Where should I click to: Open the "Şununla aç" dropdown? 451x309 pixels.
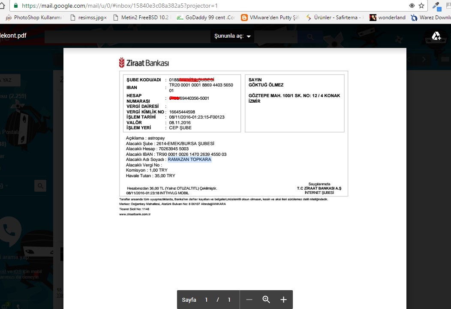232,36
